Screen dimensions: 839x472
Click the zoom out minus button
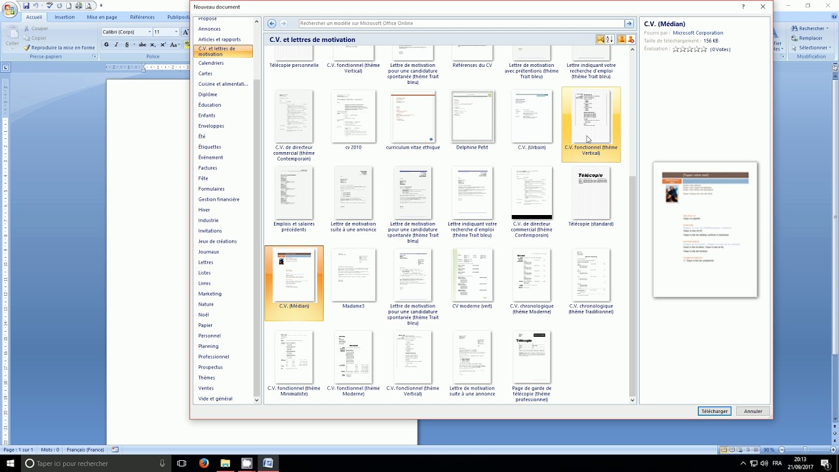[781, 450]
